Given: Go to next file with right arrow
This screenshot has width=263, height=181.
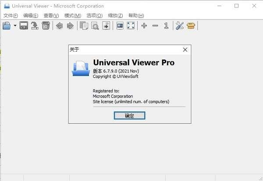Looking at the screenshot, I should pyautogui.click(x=70, y=26).
